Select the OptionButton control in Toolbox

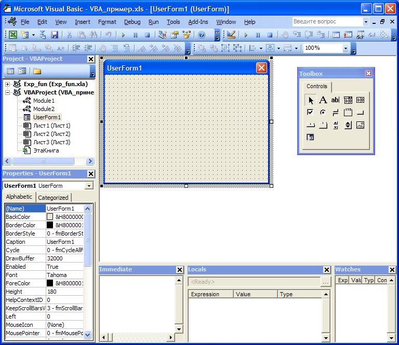[323, 112]
